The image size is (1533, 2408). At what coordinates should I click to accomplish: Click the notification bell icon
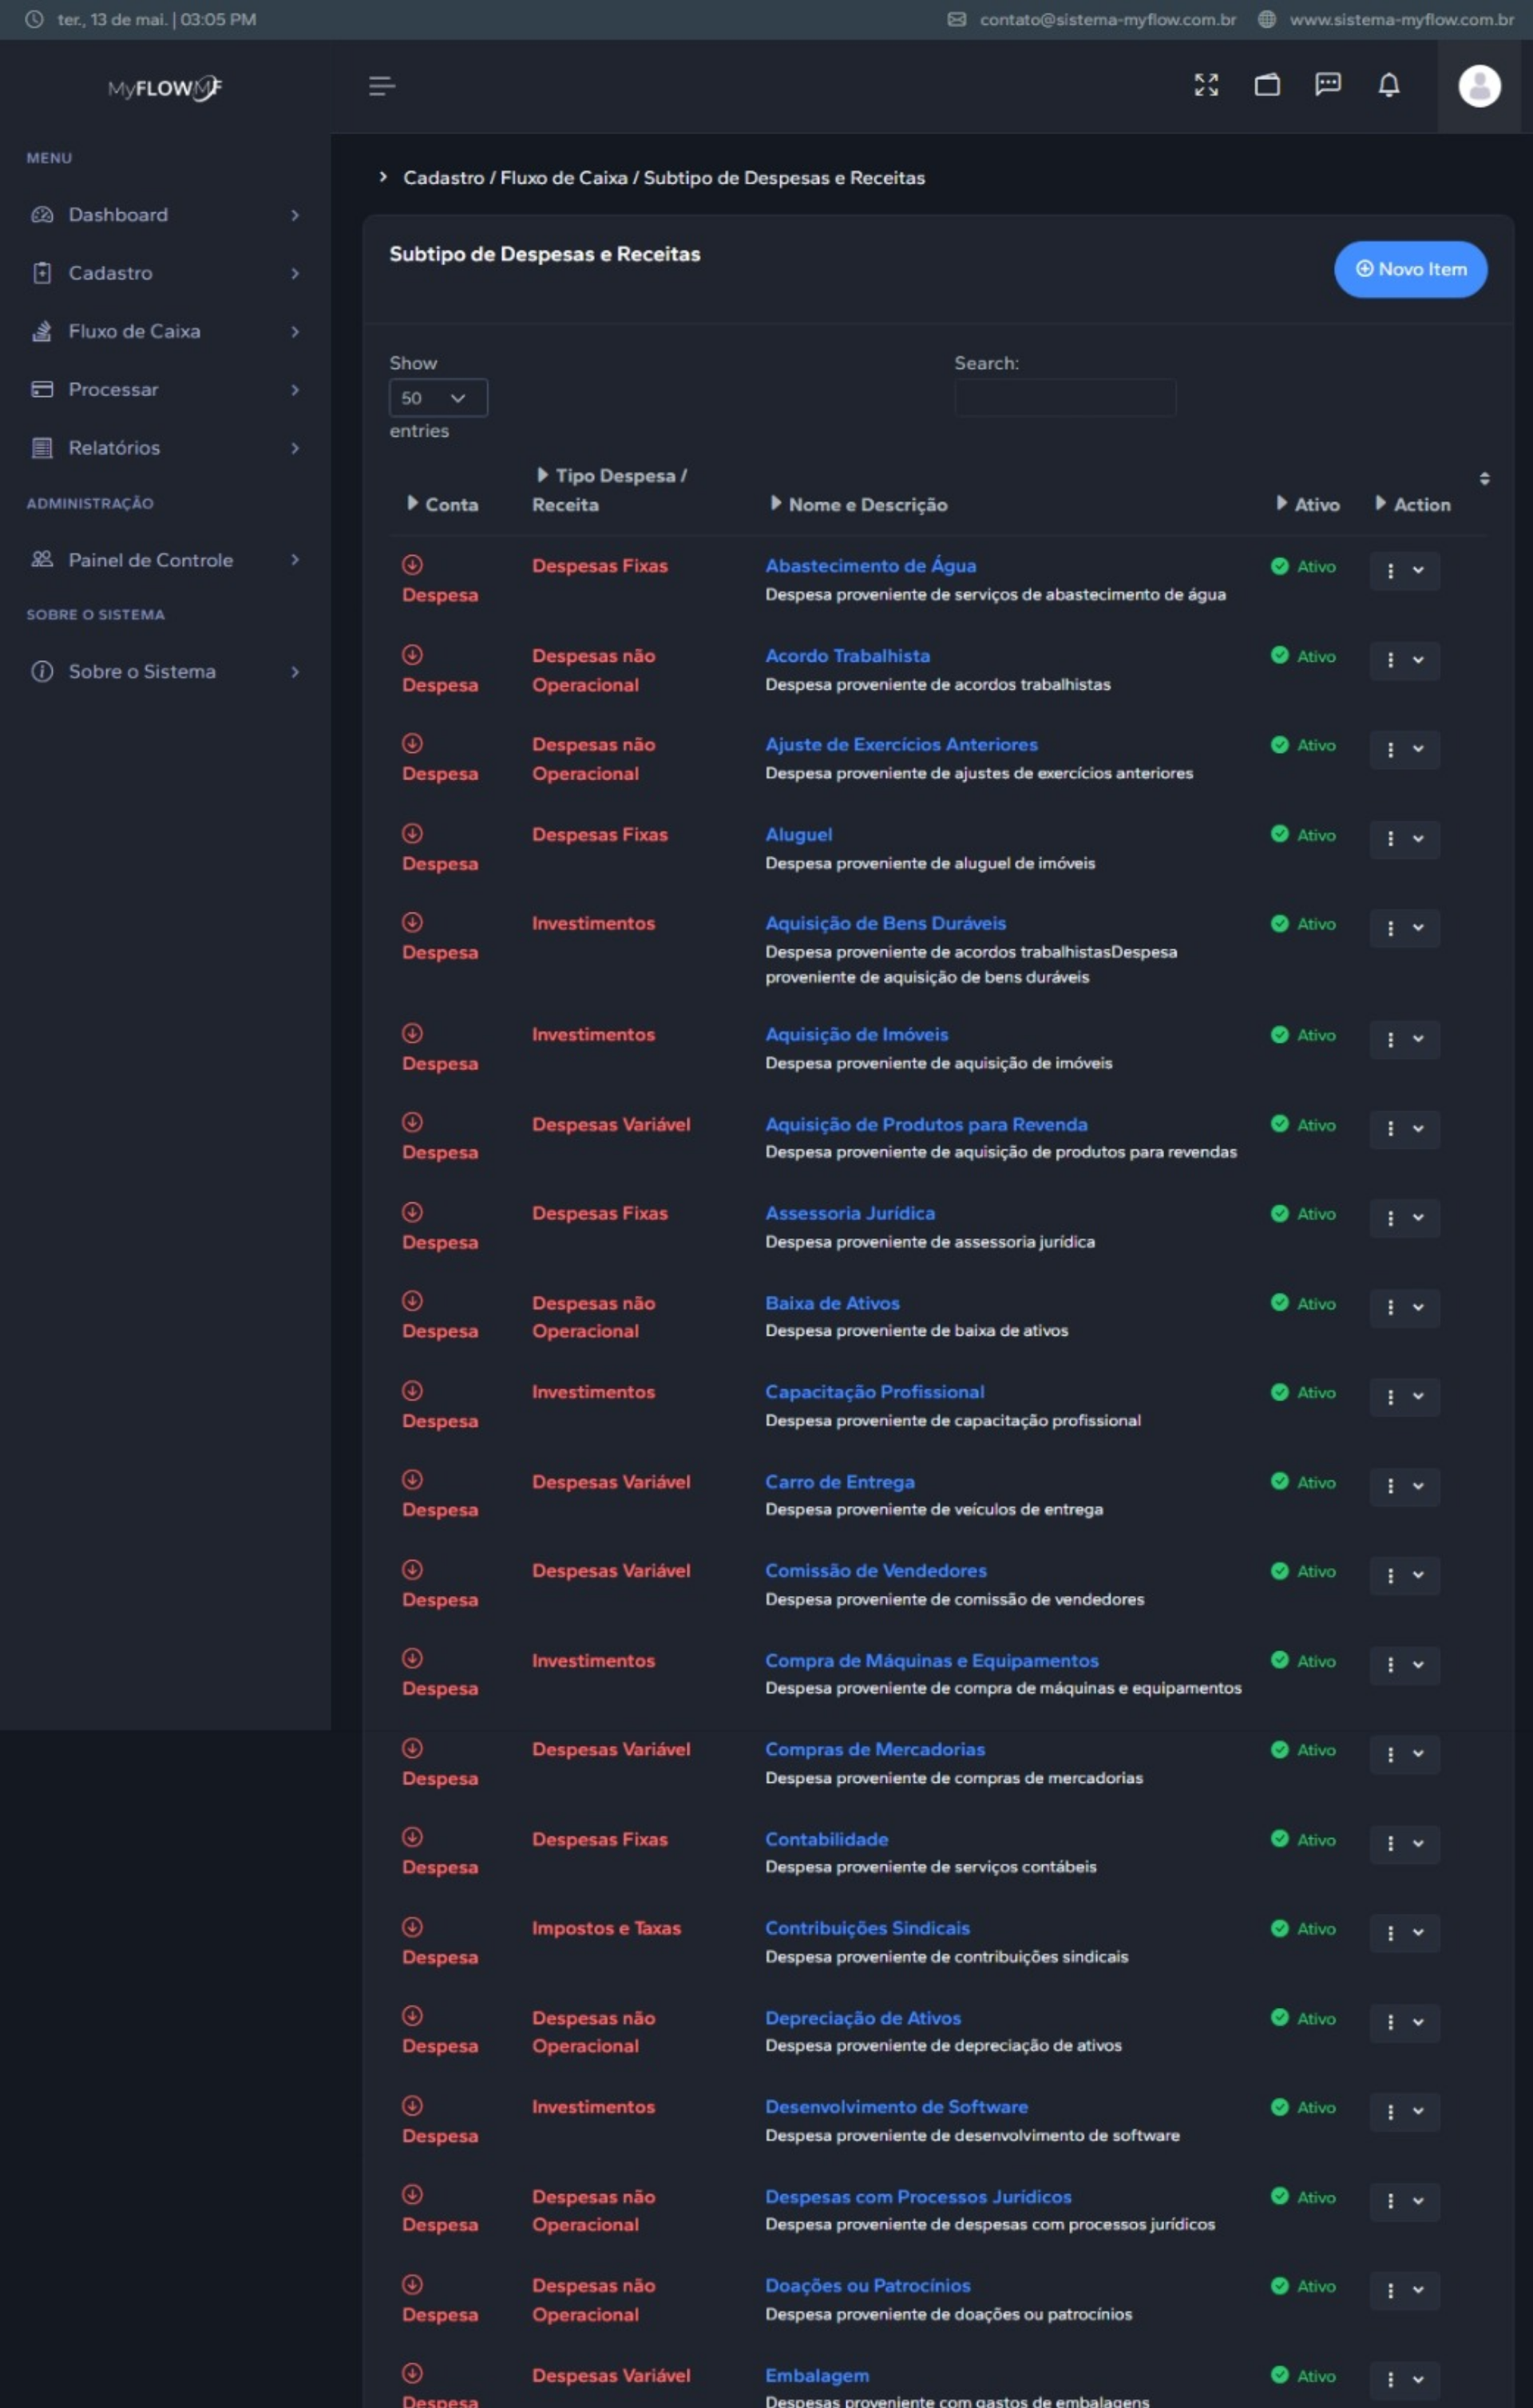coord(1388,86)
